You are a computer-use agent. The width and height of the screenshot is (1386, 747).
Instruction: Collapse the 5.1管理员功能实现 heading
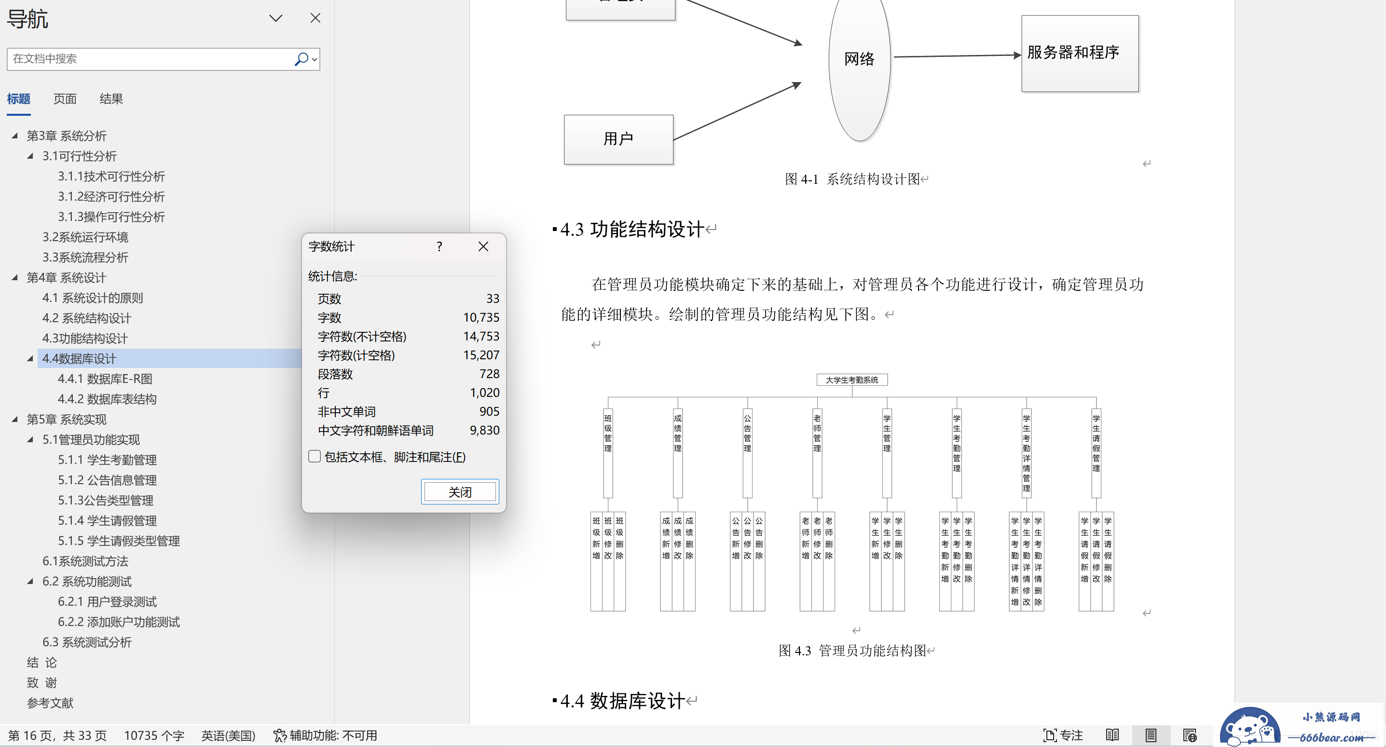coord(31,440)
